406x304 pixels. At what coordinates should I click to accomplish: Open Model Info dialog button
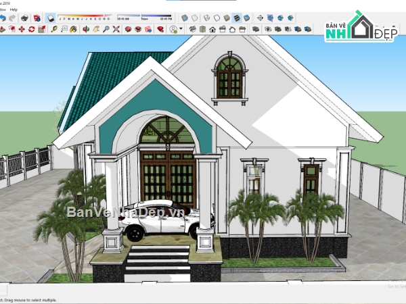(37, 18)
